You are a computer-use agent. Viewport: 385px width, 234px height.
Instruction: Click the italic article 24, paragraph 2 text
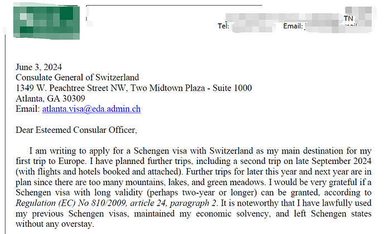point(174,203)
